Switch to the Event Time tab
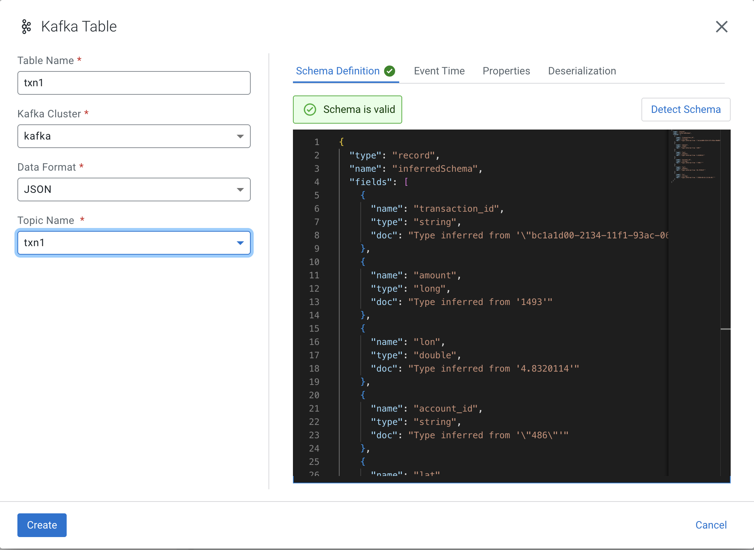Viewport: 754px width, 550px height. pyautogui.click(x=439, y=71)
